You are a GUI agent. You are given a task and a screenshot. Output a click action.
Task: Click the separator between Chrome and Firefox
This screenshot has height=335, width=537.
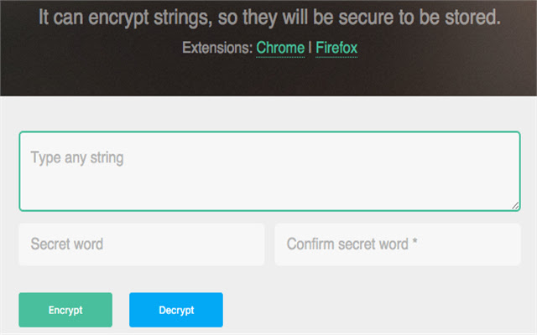(x=310, y=48)
